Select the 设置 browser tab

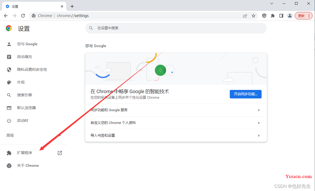click(35, 6)
